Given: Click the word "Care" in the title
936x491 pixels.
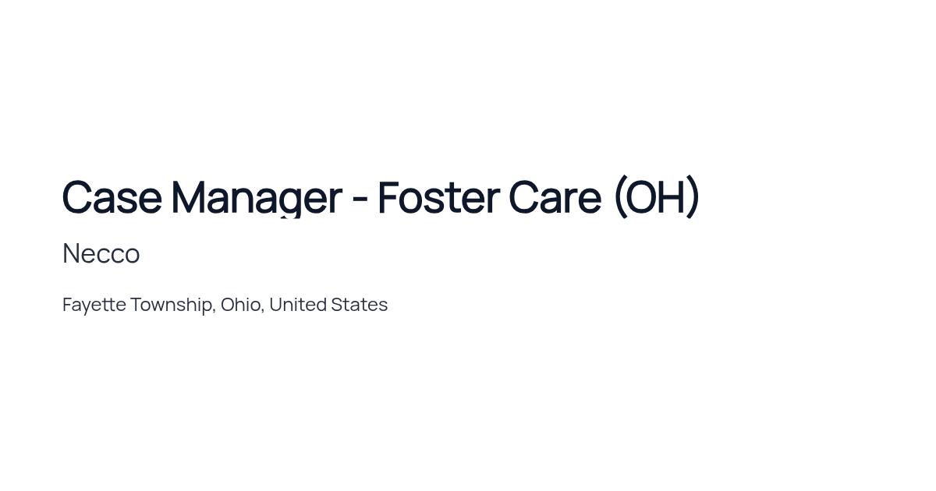Looking at the screenshot, I should tap(555, 197).
